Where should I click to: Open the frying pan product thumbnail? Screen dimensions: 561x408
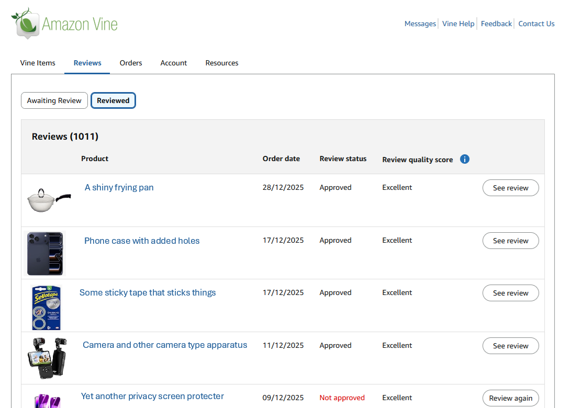pyautogui.click(x=49, y=200)
